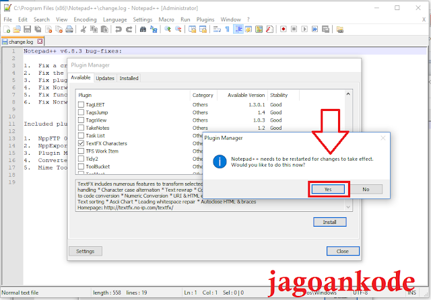Click the Zoom Out magnifier icon
Screen dimensions: 431x300
coord(178,30)
